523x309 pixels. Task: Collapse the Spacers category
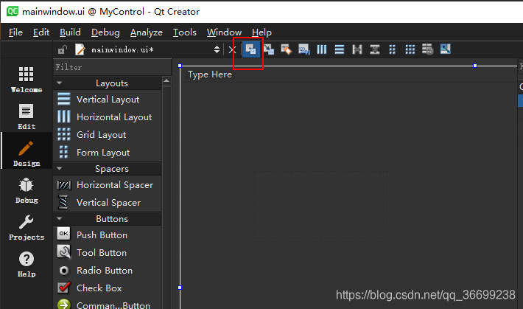coord(60,168)
